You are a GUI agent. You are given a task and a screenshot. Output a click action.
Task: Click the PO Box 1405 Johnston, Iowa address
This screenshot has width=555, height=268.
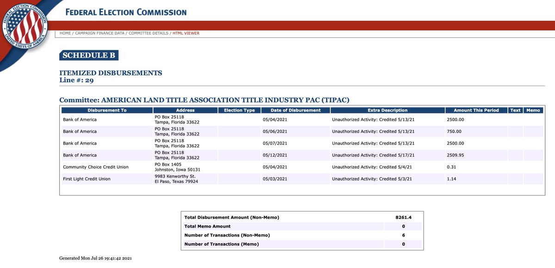pyautogui.click(x=177, y=167)
